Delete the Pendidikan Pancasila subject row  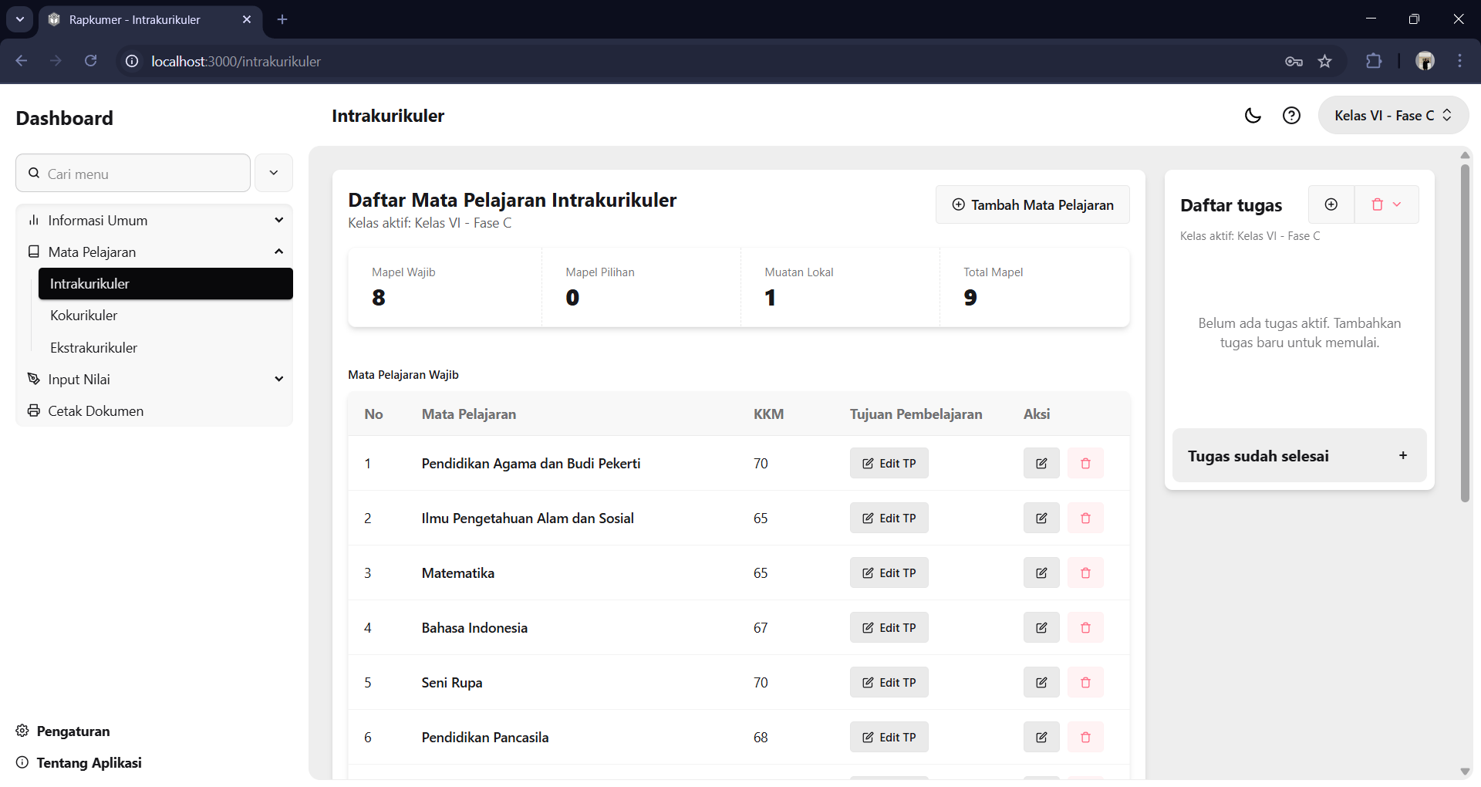point(1085,738)
